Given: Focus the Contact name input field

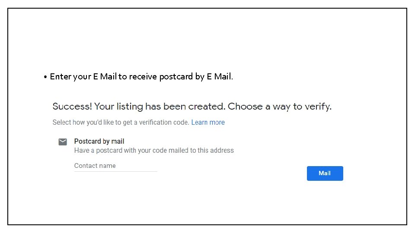Looking at the screenshot, I should click(115, 166).
